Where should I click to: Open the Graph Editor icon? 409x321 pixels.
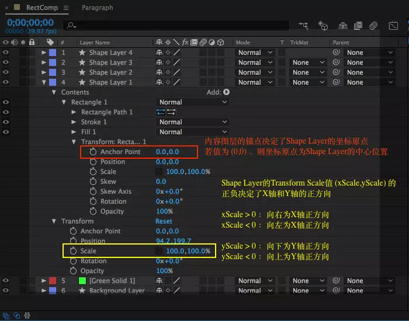click(393, 26)
